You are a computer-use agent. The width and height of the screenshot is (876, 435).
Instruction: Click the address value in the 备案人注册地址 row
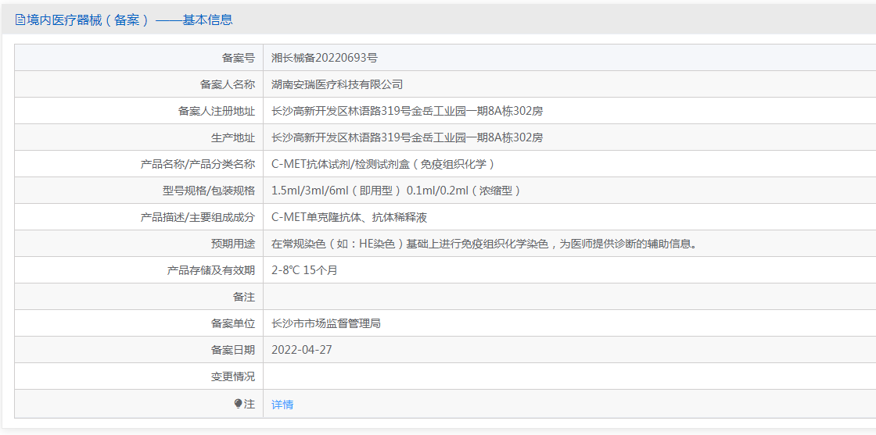pyautogui.click(x=407, y=111)
